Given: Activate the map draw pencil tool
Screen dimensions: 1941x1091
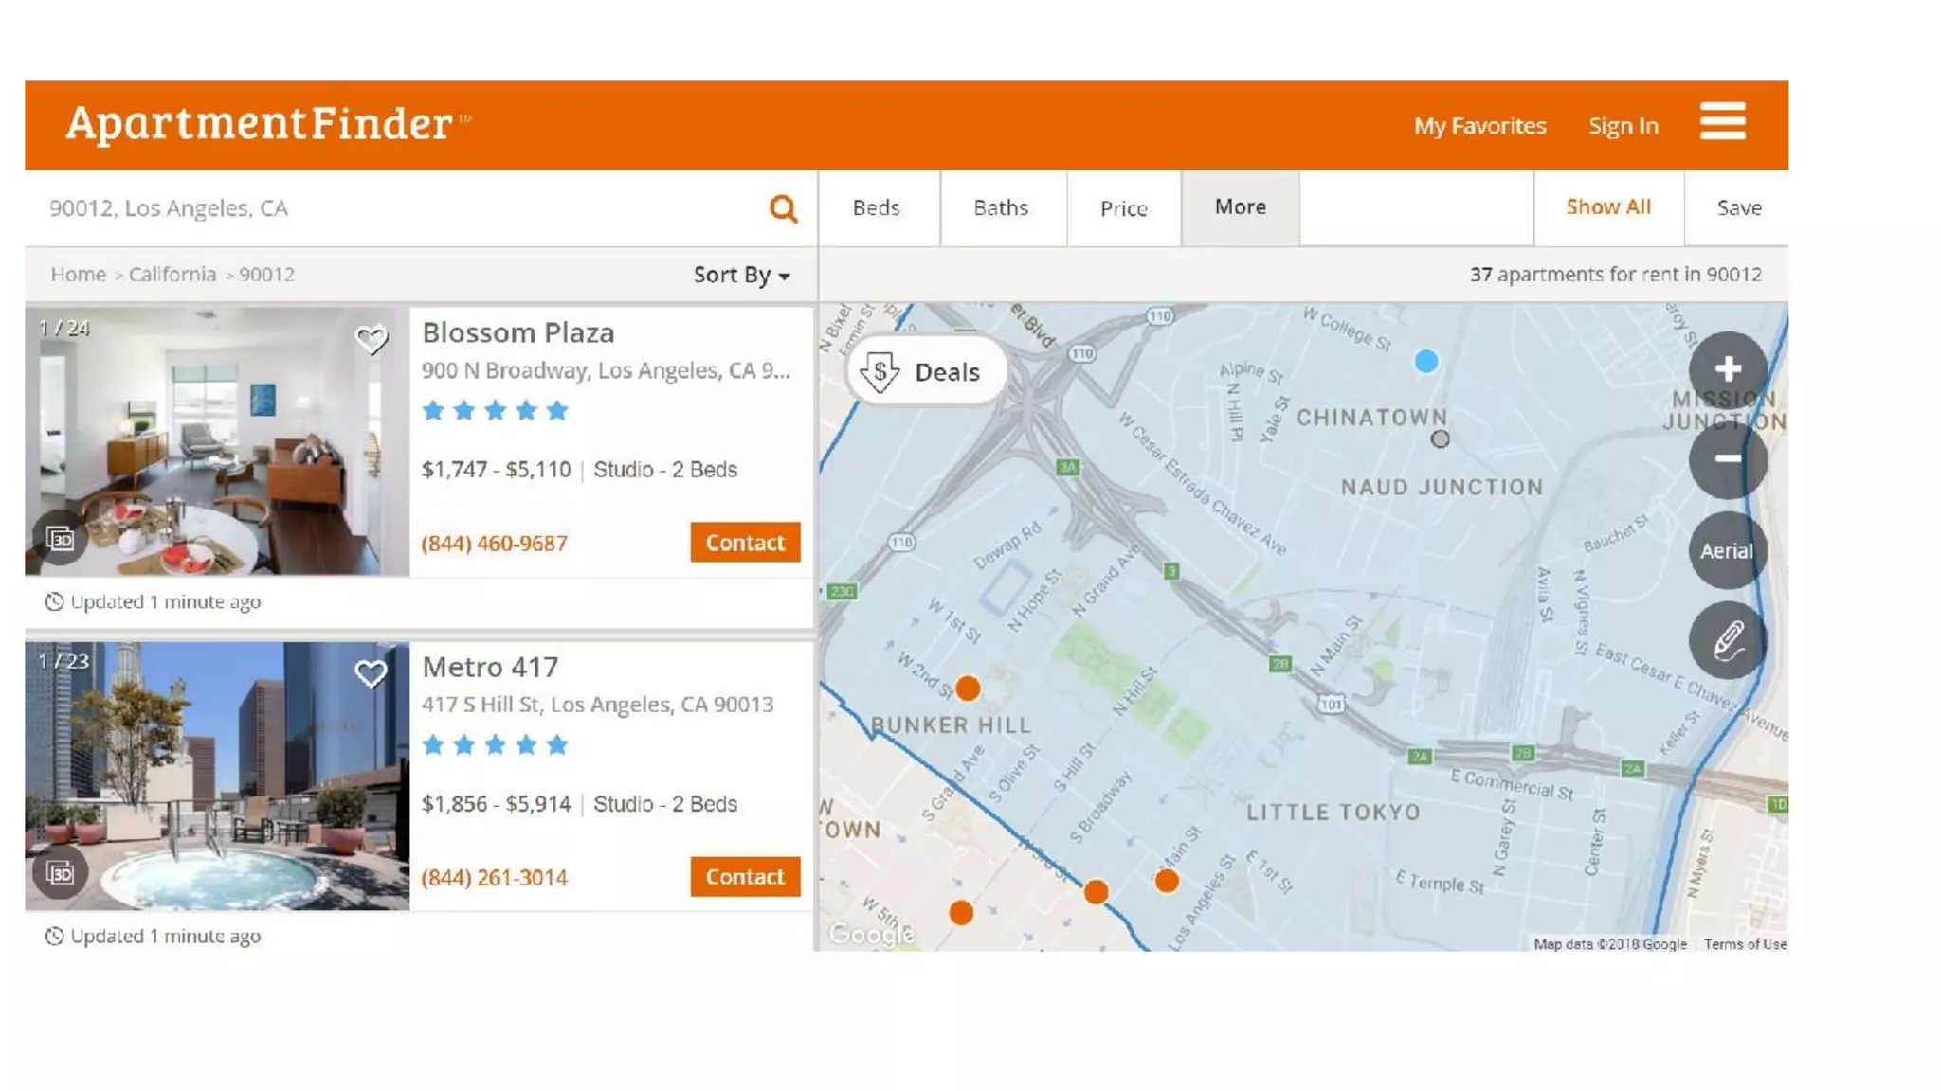Looking at the screenshot, I should [x=1727, y=641].
